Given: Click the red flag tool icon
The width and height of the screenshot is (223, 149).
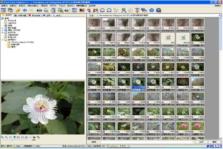Looking at the screenshot, I should (96, 10).
